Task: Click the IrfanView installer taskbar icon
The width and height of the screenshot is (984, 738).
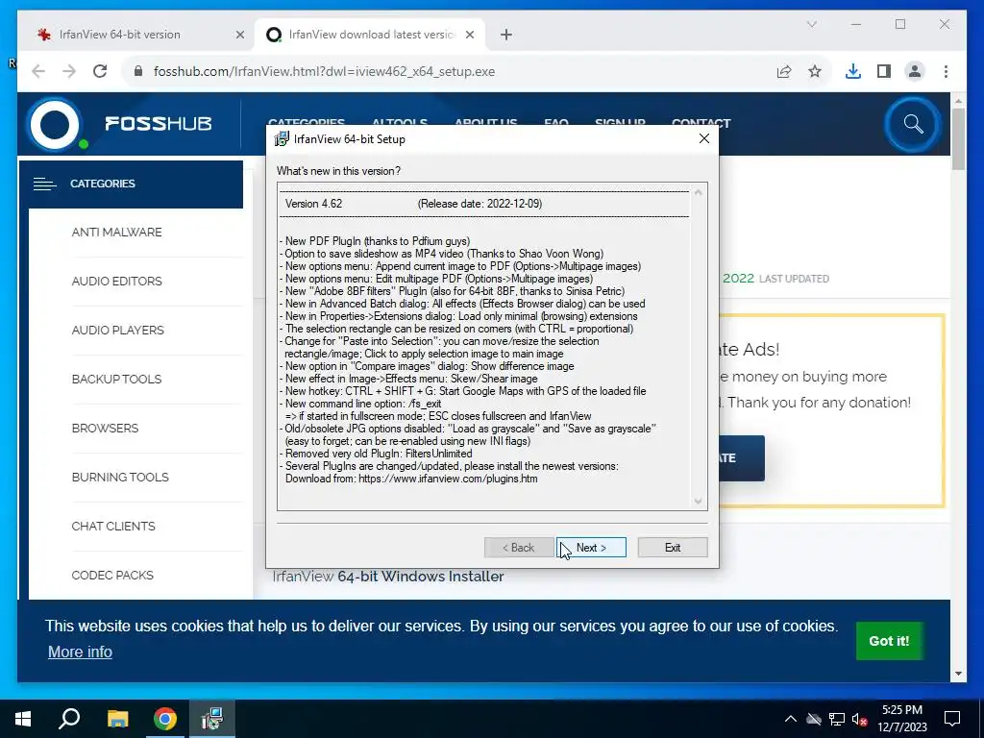Action: (212, 719)
